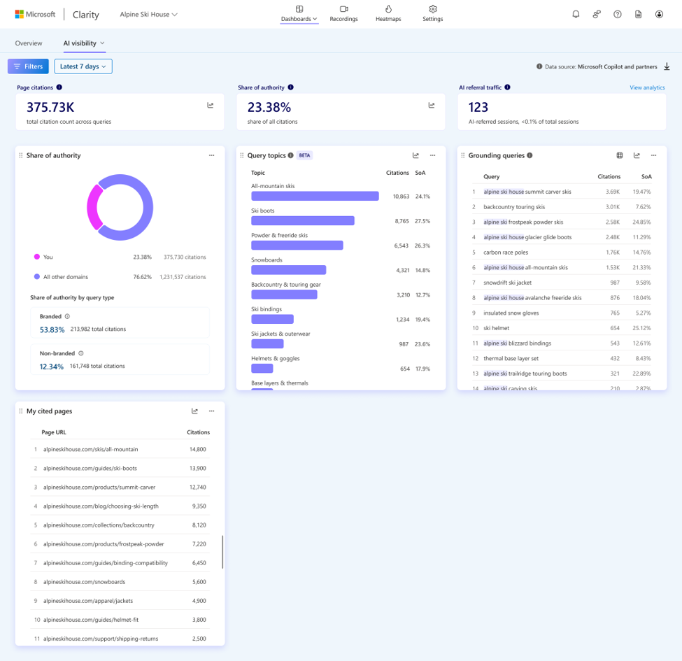The height and width of the screenshot is (661, 682).
Task: Click the Clarity product name
Action: 85,15
